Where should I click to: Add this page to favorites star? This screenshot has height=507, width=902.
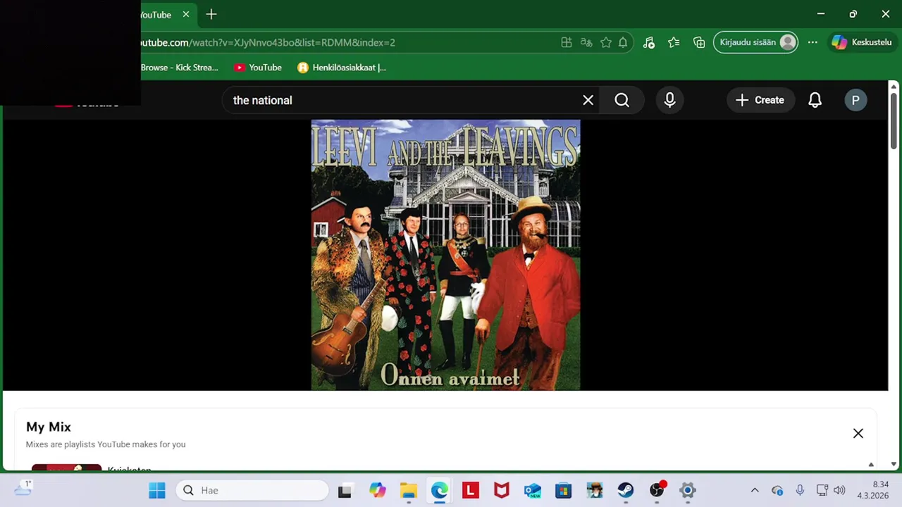606,42
